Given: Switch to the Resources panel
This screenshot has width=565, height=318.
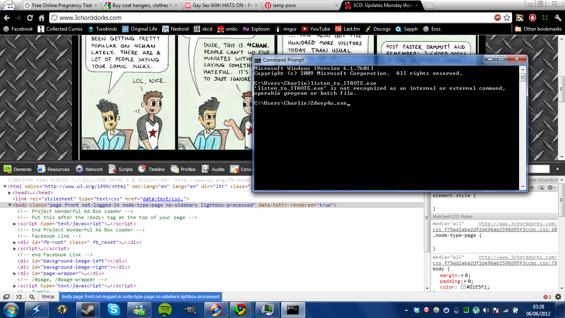Looking at the screenshot, I should click(53, 169).
